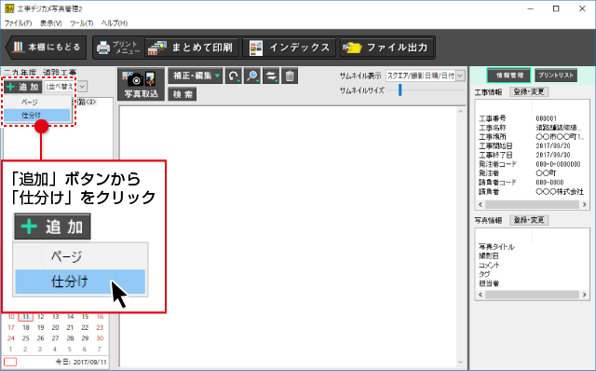The width and height of the screenshot is (596, 371).
Task: Open the インデックス toolbar button
Action: click(290, 48)
